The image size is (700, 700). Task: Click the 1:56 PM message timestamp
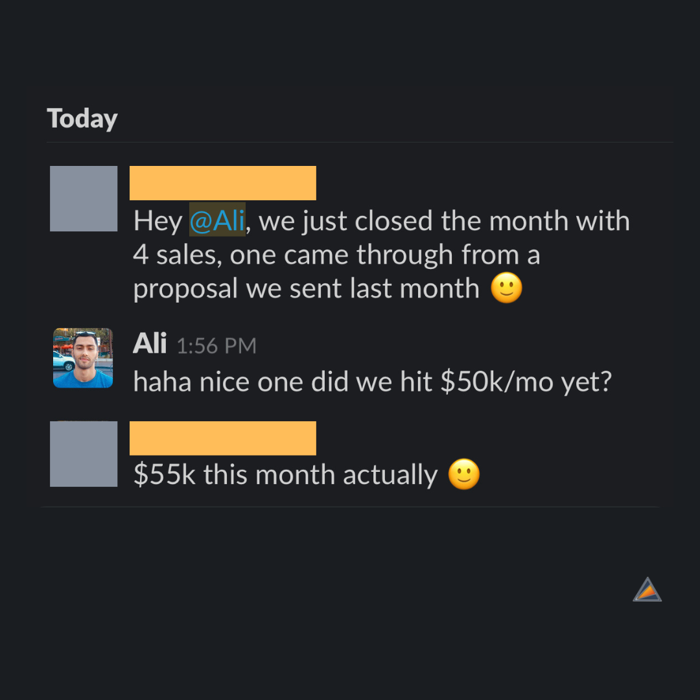tap(216, 345)
